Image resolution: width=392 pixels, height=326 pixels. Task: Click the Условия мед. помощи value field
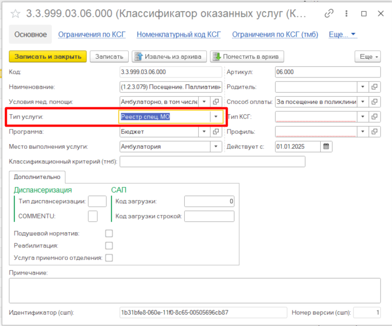[x=159, y=102]
